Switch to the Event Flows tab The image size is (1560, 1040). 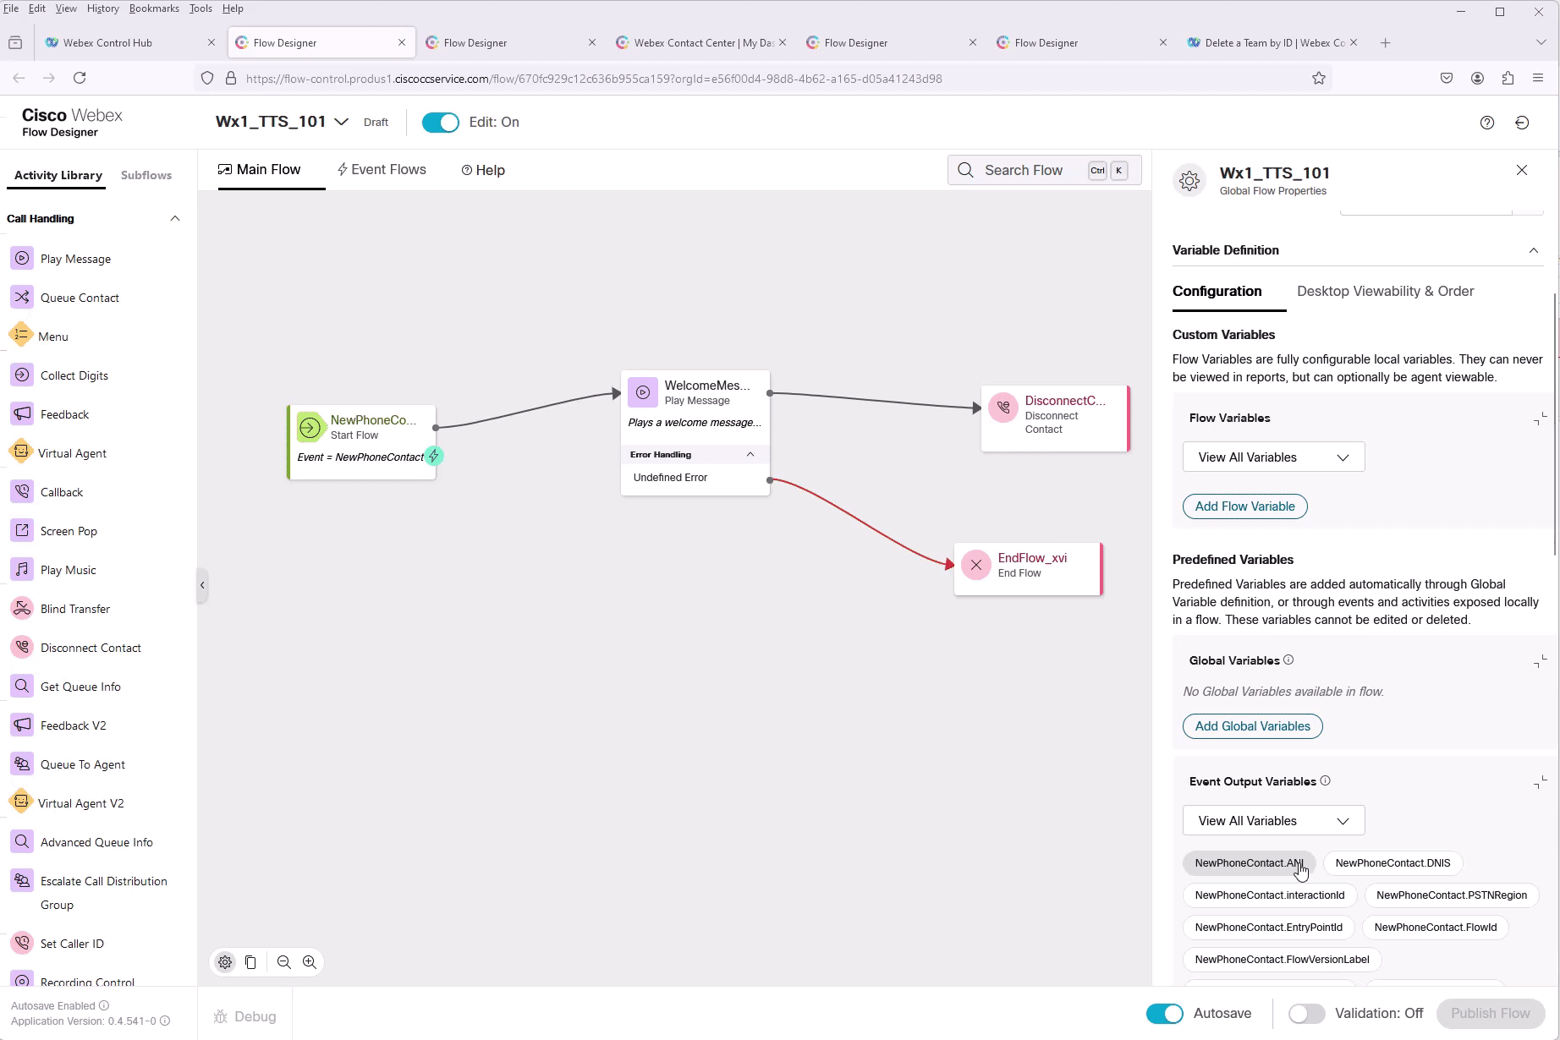(x=382, y=170)
